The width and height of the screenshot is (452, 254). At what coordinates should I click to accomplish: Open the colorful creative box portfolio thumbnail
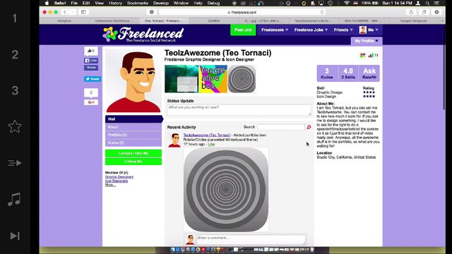(213, 79)
